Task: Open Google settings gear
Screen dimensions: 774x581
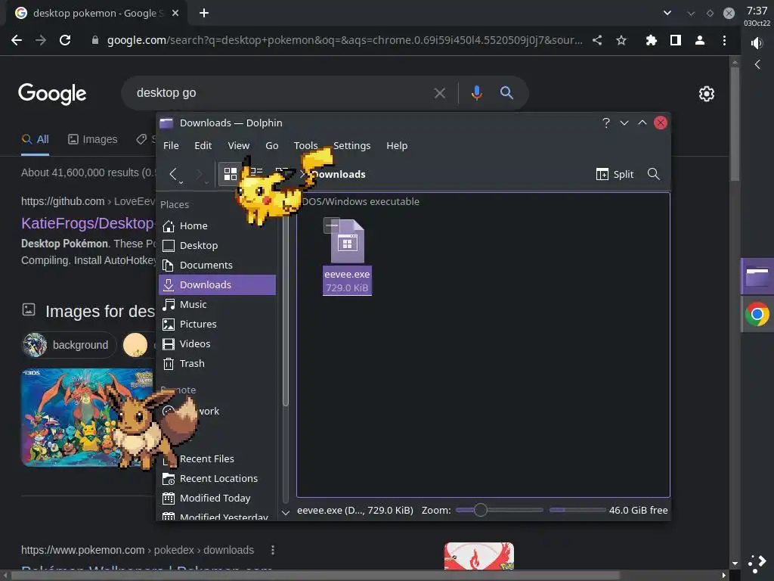Action: click(707, 93)
